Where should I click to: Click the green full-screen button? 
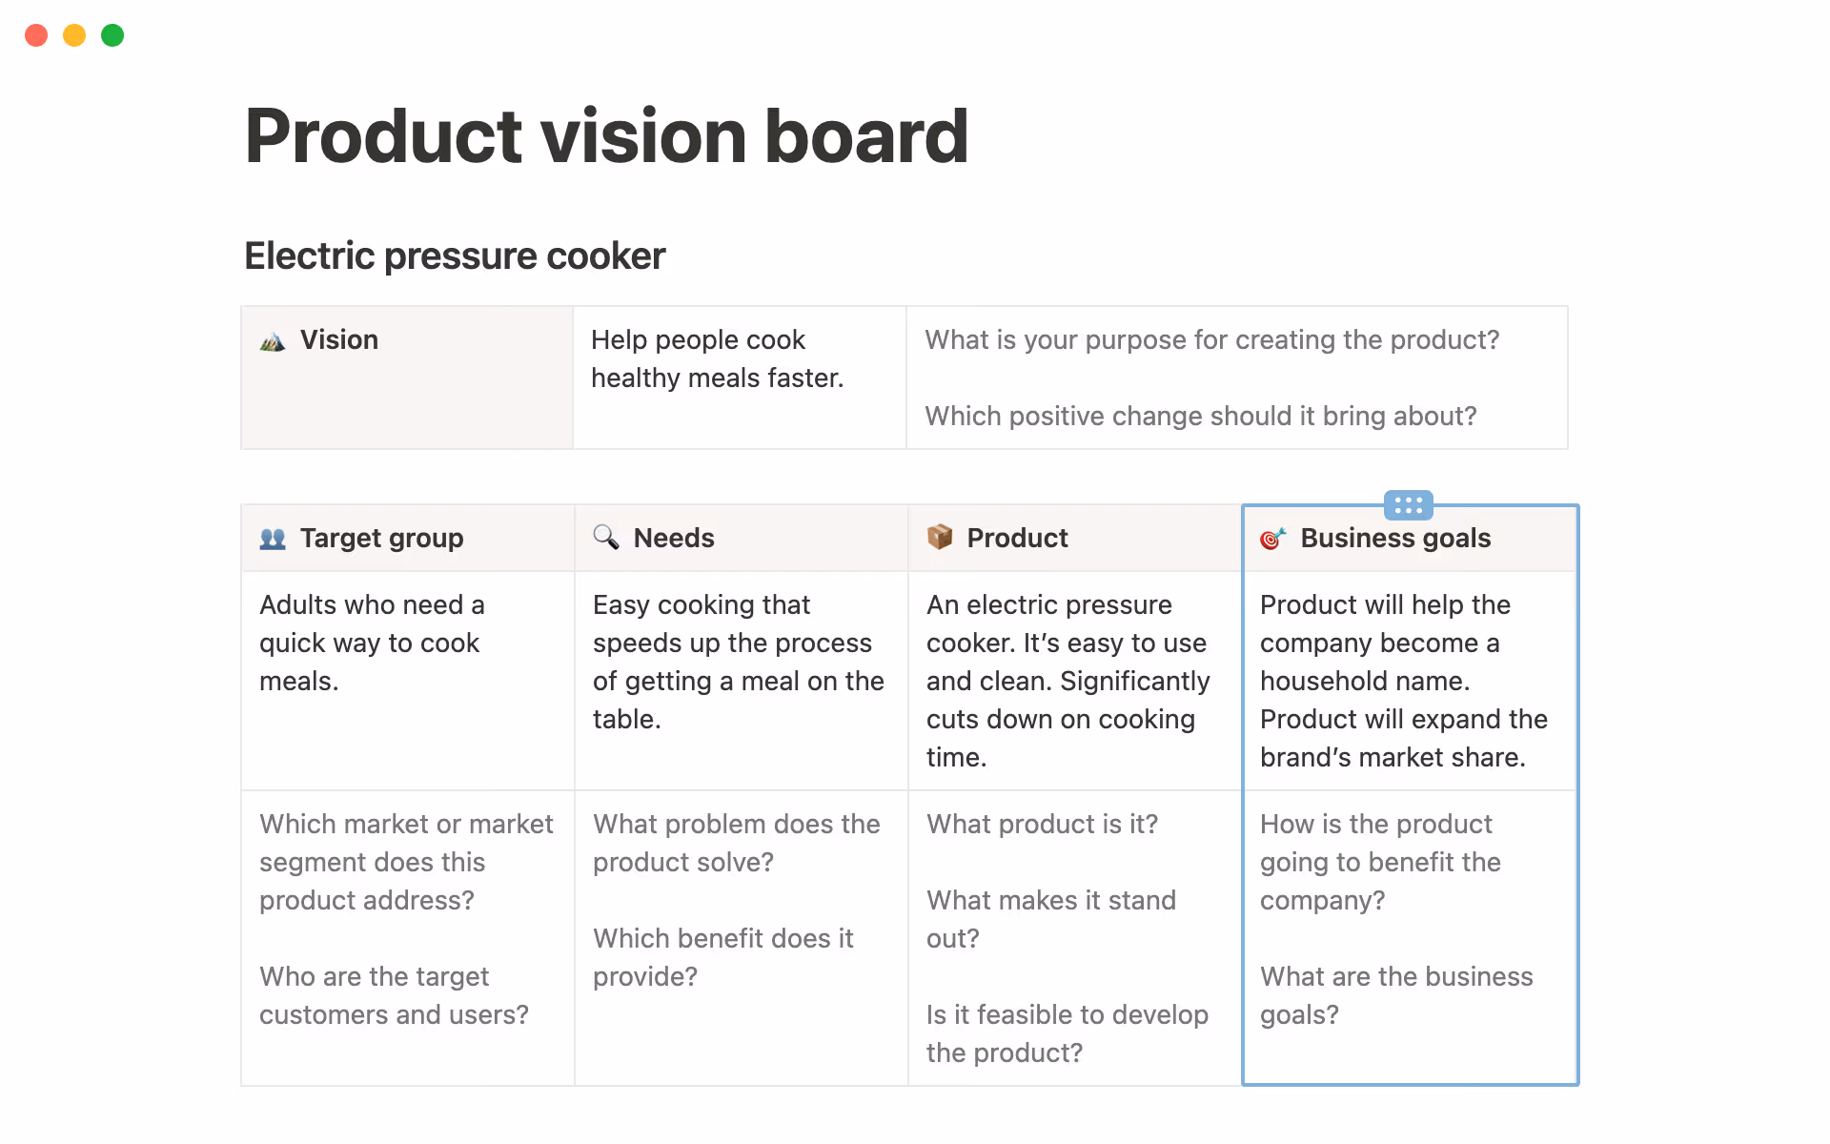pos(112,35)
